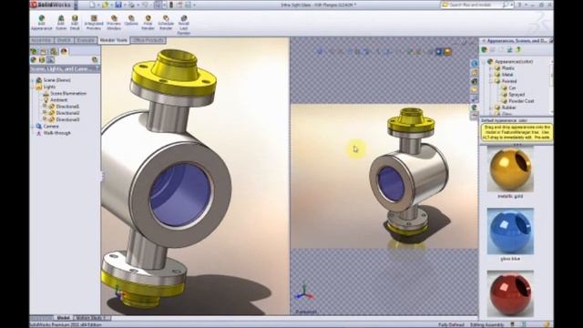Select the Directional3 light
583x328 pixels.
tap(67, 119)
